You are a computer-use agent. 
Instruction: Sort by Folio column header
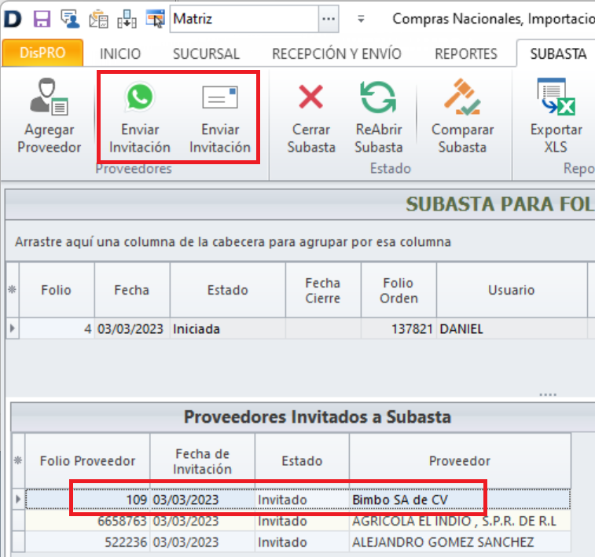pyautogui.click(x=56, y=290)
